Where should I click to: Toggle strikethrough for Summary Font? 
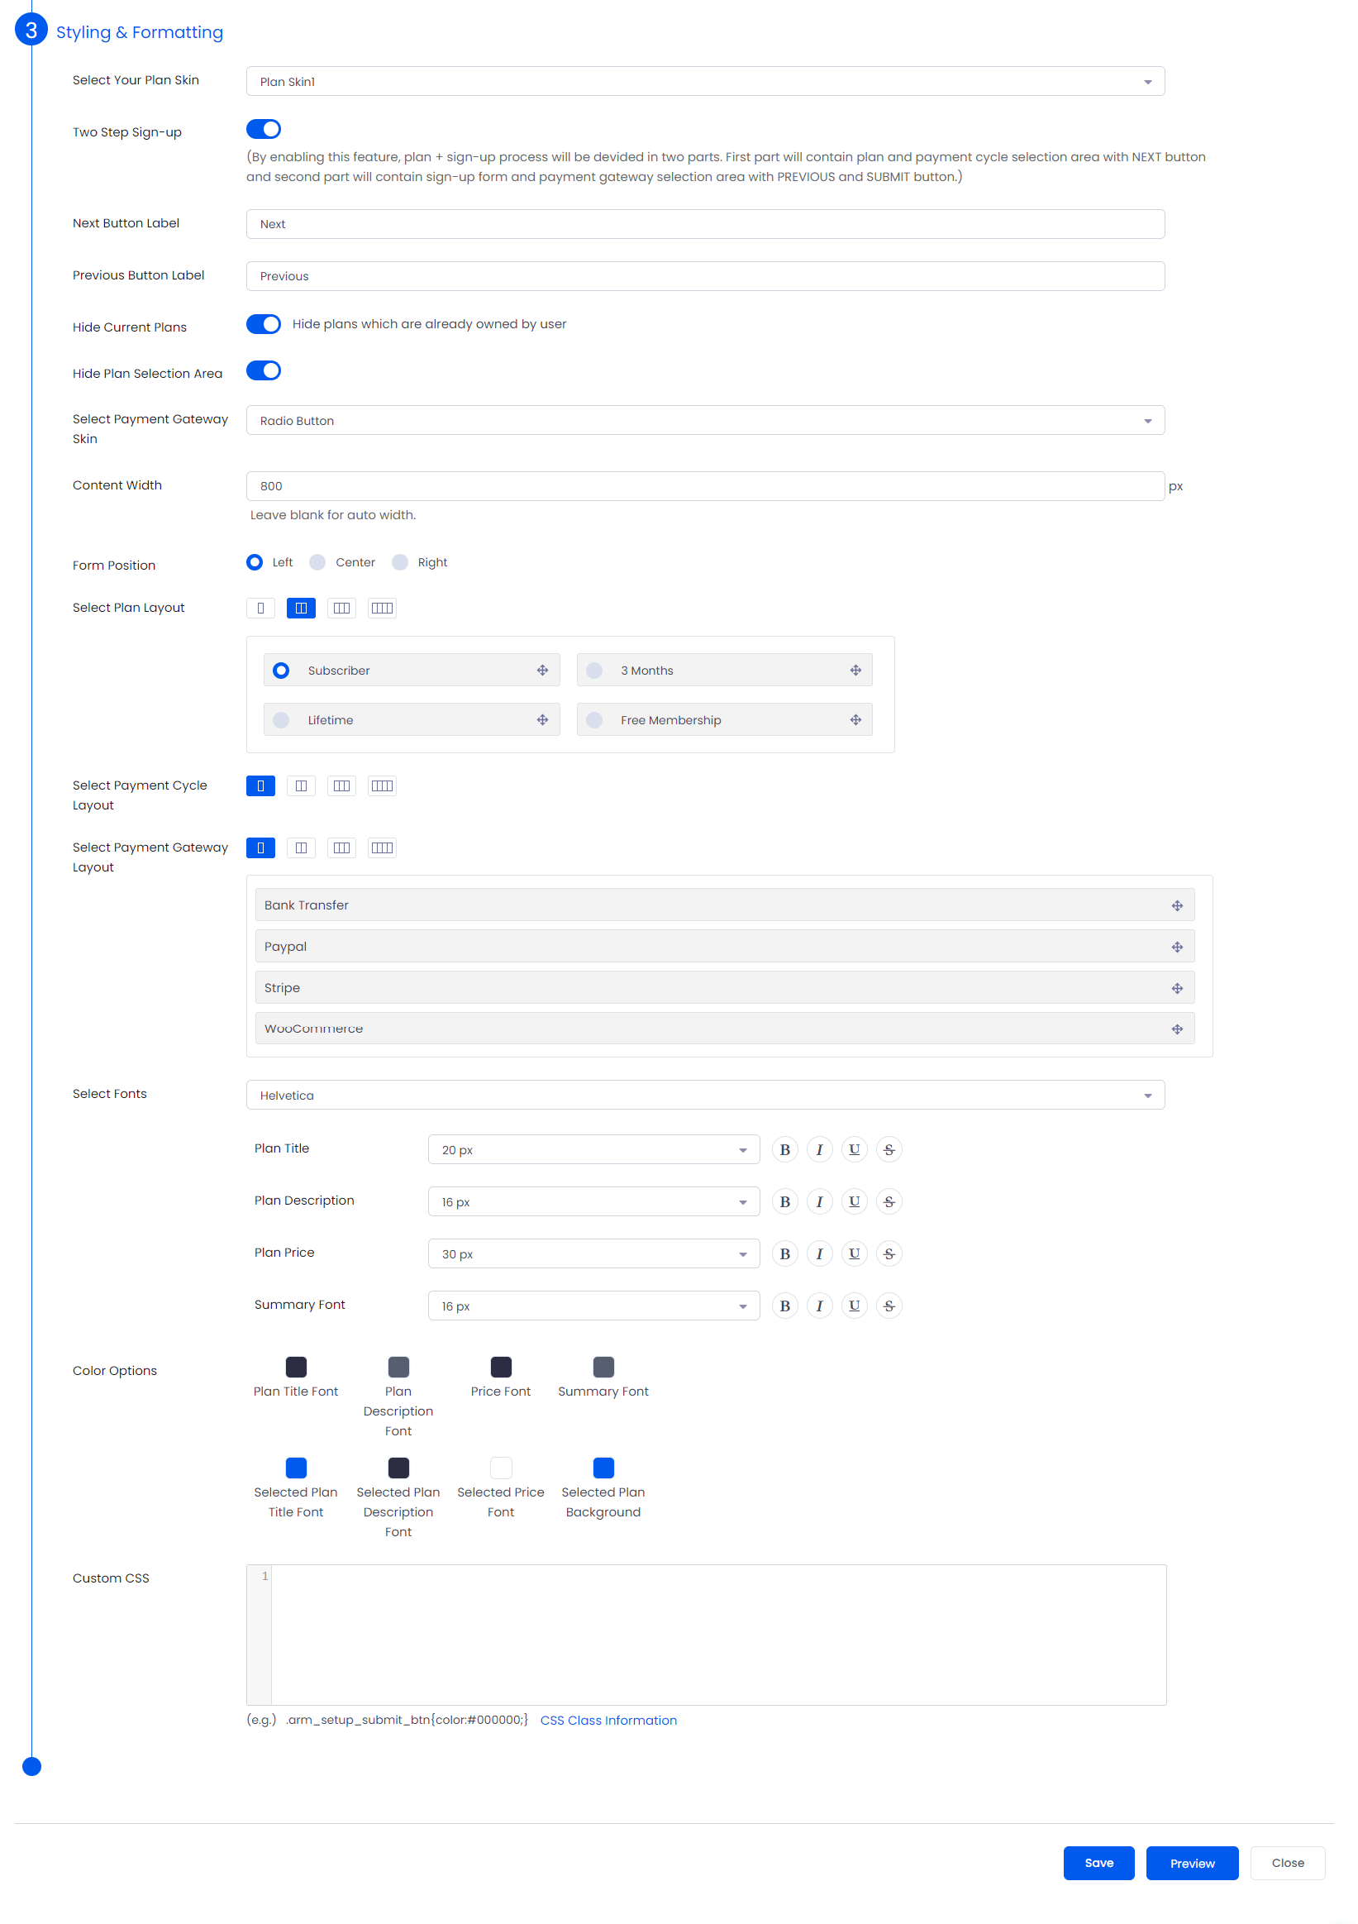[889, 1306]
